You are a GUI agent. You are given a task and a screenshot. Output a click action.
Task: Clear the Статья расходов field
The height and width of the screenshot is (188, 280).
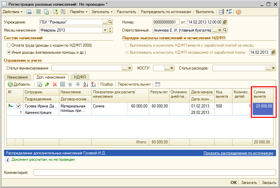point(273,68)
